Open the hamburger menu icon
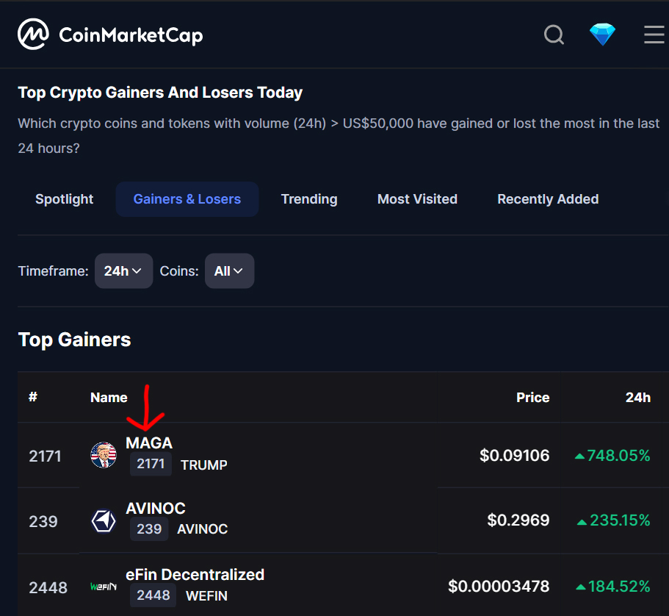669x616 pixels. [654, 35]
